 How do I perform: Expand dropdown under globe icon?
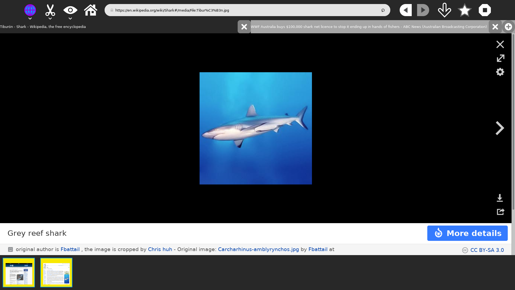30,19
